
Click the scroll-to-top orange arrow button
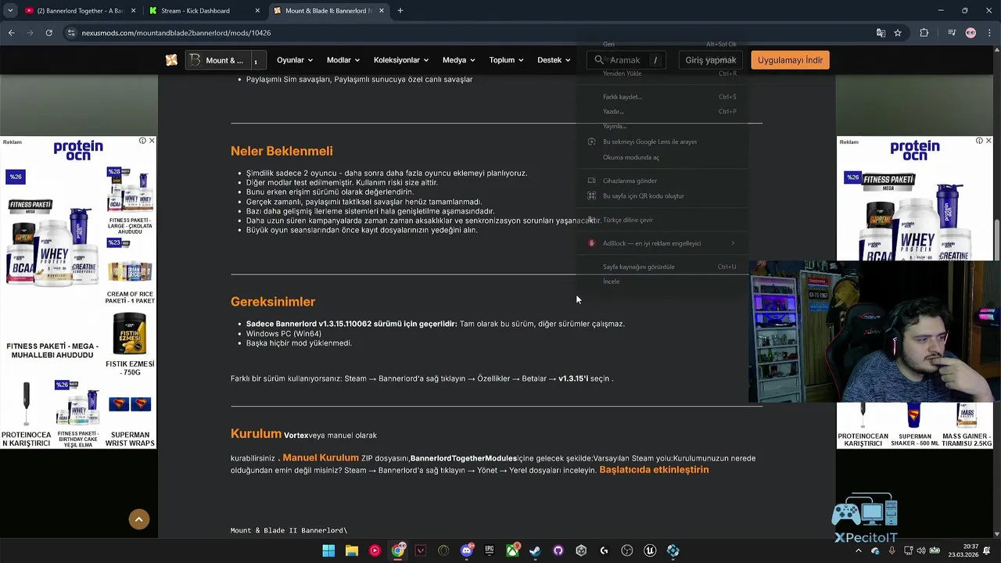(x=139, y=519)
